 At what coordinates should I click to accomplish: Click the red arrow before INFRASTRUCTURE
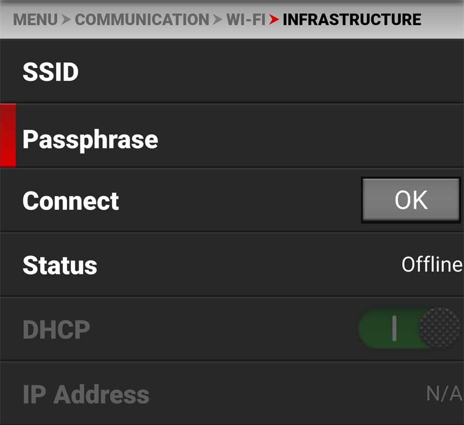pyautogui.click(x=274, y=20)
